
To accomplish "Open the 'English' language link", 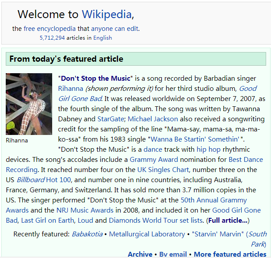I will pos(103,38).
